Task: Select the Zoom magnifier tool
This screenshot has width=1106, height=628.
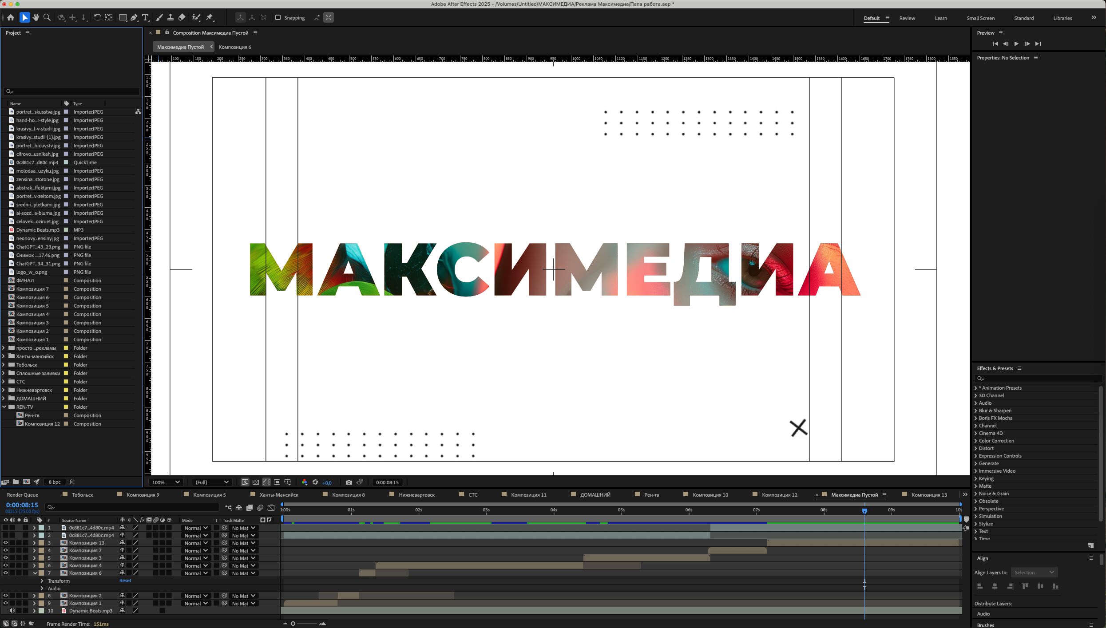Action: coord(47,18)
